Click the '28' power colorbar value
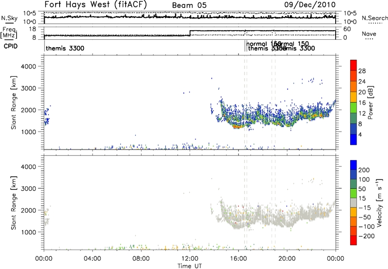The height and width of the screenshot is (269, 388). pyautogui.click(x=362, y=71)
